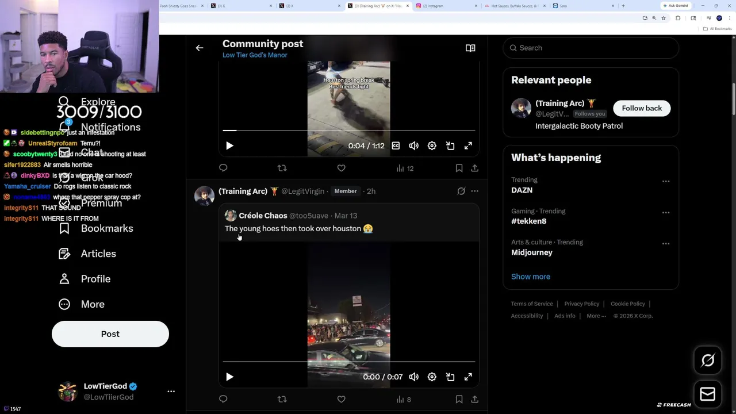Switch to the Hot Sauces, Buffalo Sauces tab

pyautogui.click(x=515, y=6)
